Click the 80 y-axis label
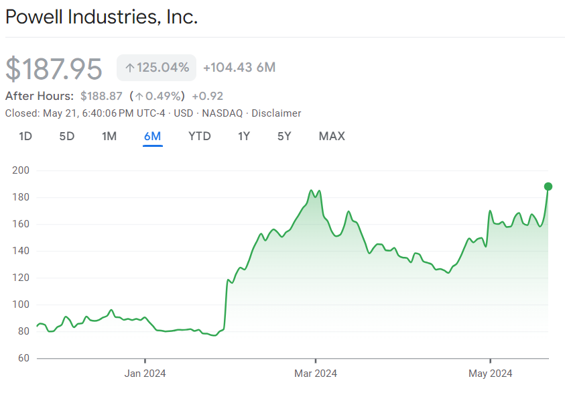 pyautogui.click(x=23, y=331)
